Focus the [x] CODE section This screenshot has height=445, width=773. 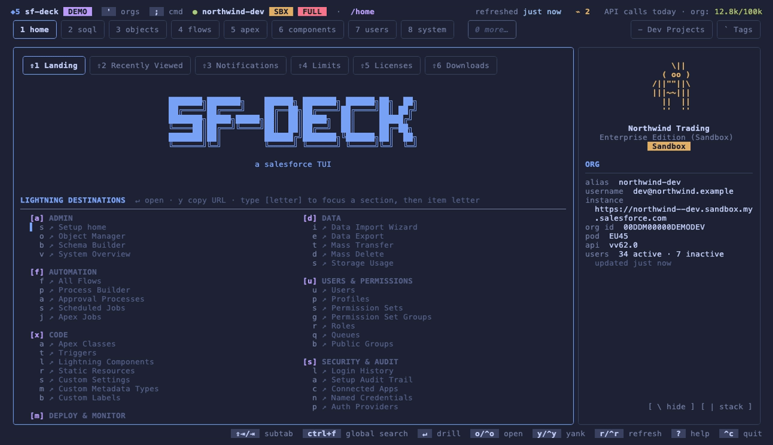(49, 335)
